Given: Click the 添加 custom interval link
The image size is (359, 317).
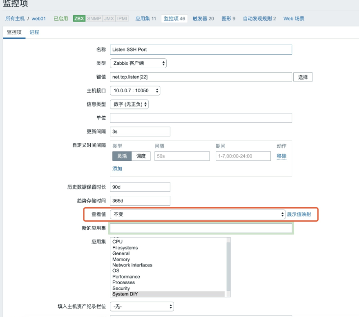Looking at the screenshot, I should coord(117,168).
